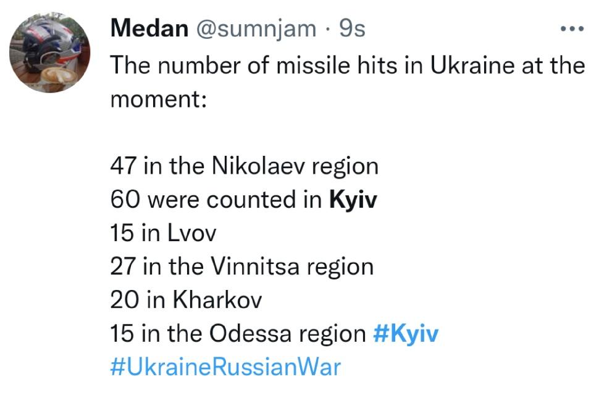Open the tweet's three-dot more options menu
This screenshot has width=599, height=400.
572,28
